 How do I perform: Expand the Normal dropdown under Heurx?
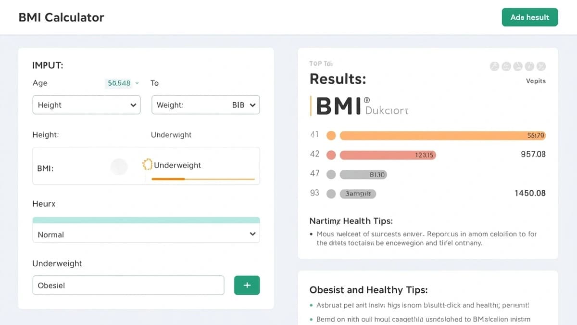[x=146, y=234]
